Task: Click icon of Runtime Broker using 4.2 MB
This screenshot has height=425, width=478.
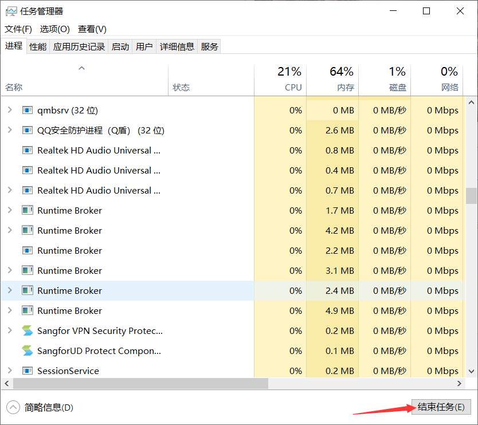Action: [28, 230]
